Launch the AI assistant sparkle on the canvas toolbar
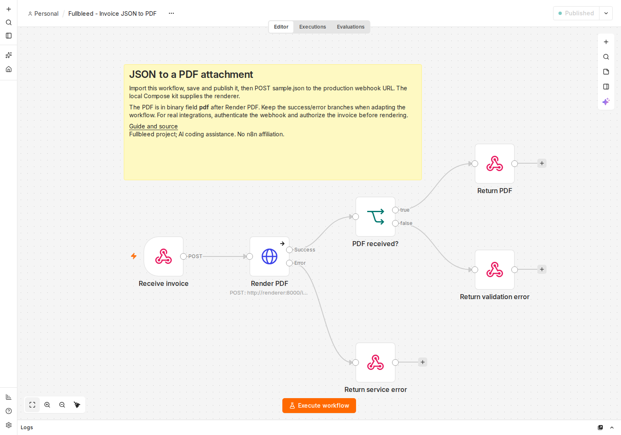Screen dimensions: 621x435 coord(606,101)
